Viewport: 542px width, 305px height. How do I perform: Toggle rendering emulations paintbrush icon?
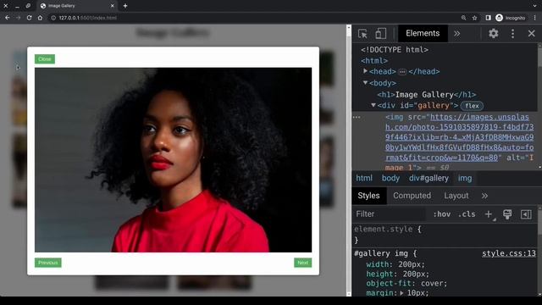click(x=507, y=214)
